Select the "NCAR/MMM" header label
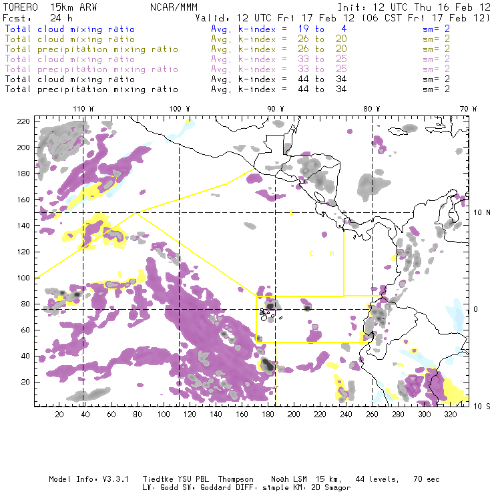This screenshot has width=494, height=494. click(x=174, y=7)
